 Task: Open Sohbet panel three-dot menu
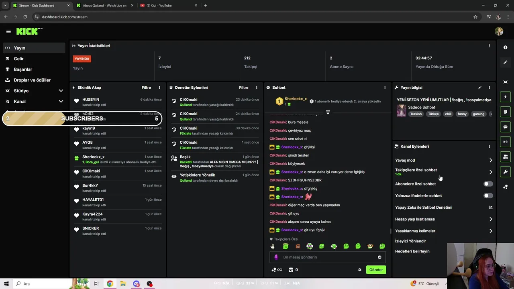coord(385,88)
